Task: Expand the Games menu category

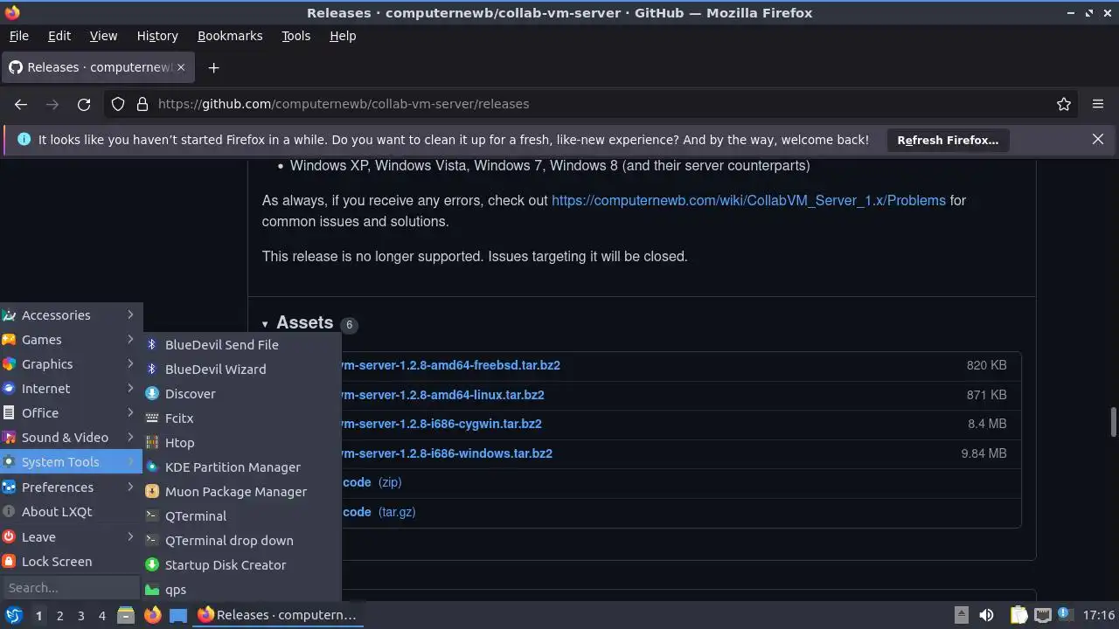Action: [71, 340]
